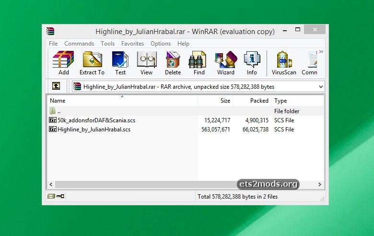
Task: Maximize the WinRAR window
Action: coord(298,30)
